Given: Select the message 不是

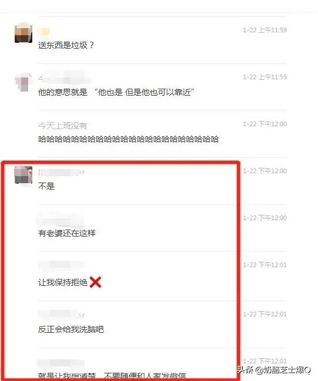Looking at the screenshot, I should (x=46, y=186).
